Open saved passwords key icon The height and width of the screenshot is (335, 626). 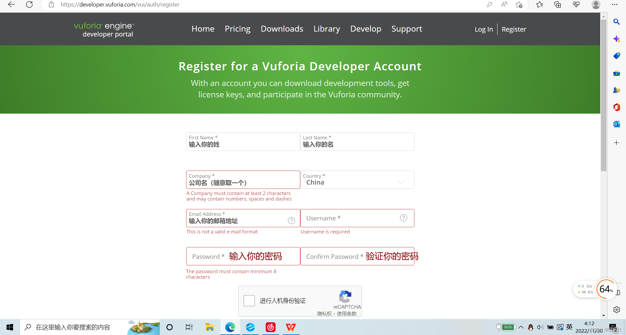(489, 5)
